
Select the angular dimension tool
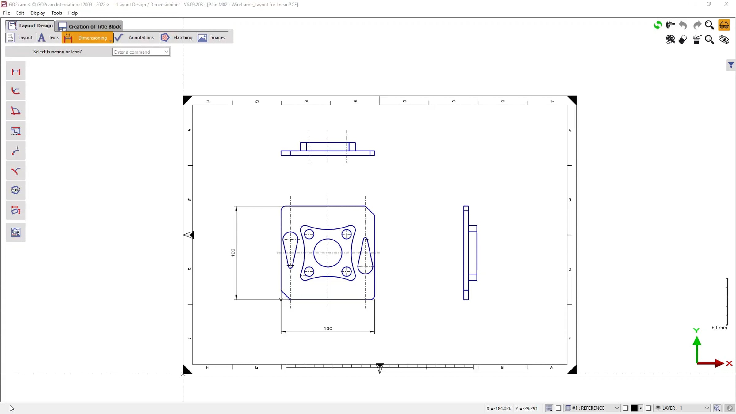[x=16, y=111]
